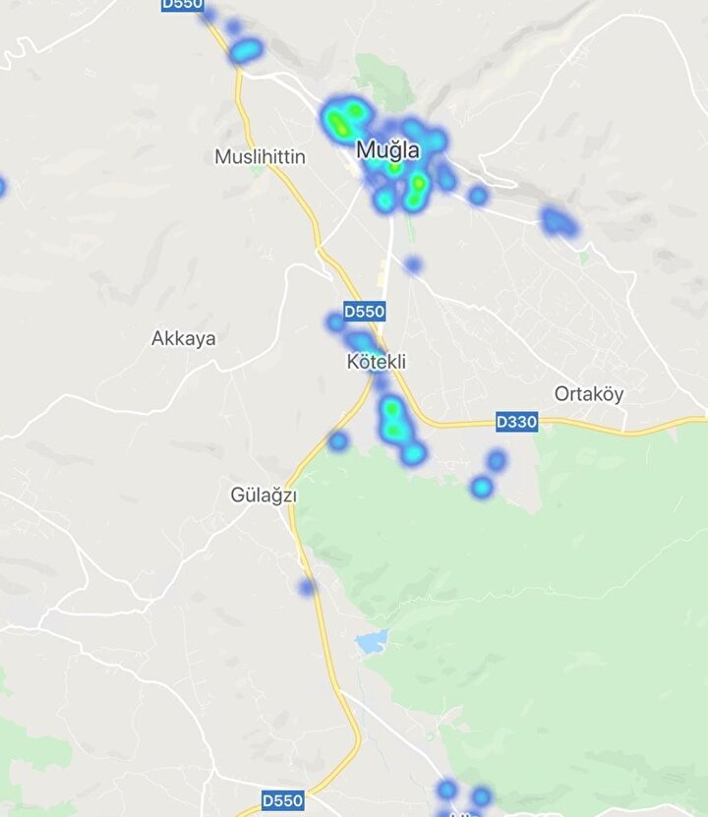
Task: Click the small blue lake on the map
Action: coord(373,641)
